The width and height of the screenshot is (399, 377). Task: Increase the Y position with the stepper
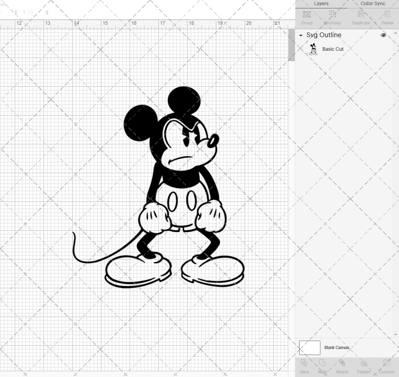[47, 10]
